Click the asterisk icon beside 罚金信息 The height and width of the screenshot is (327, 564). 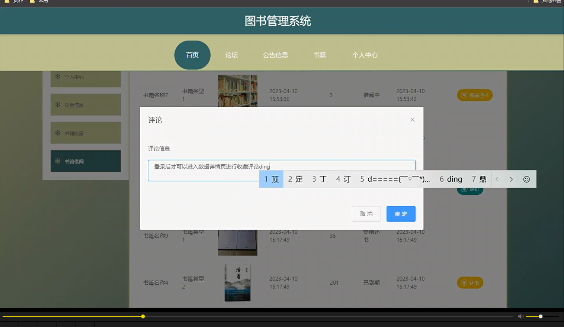[57, 104]
